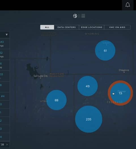Click the Cheyenne map label
Image resolution: width=136 pixels, height=149 pixels.
[124, 70]
